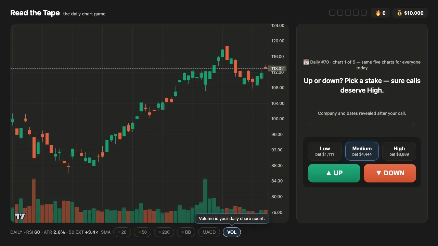Click the flame streak icon
This screenshot has width=438, height=246.
coord(378,13)
